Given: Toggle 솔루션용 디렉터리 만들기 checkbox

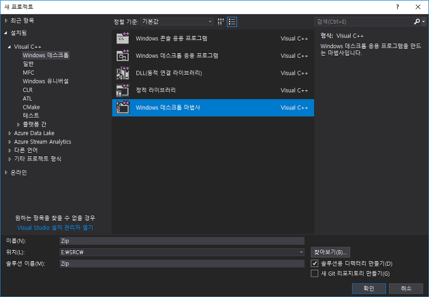Looking at the screenshot, I should point(315,264).
